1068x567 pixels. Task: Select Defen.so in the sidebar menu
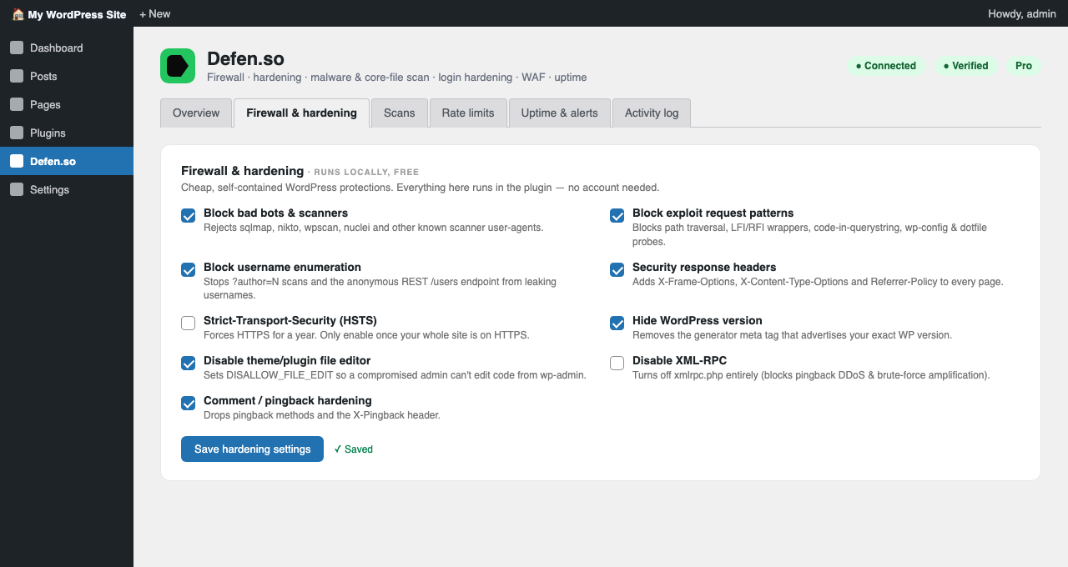[x=67, y=161]
